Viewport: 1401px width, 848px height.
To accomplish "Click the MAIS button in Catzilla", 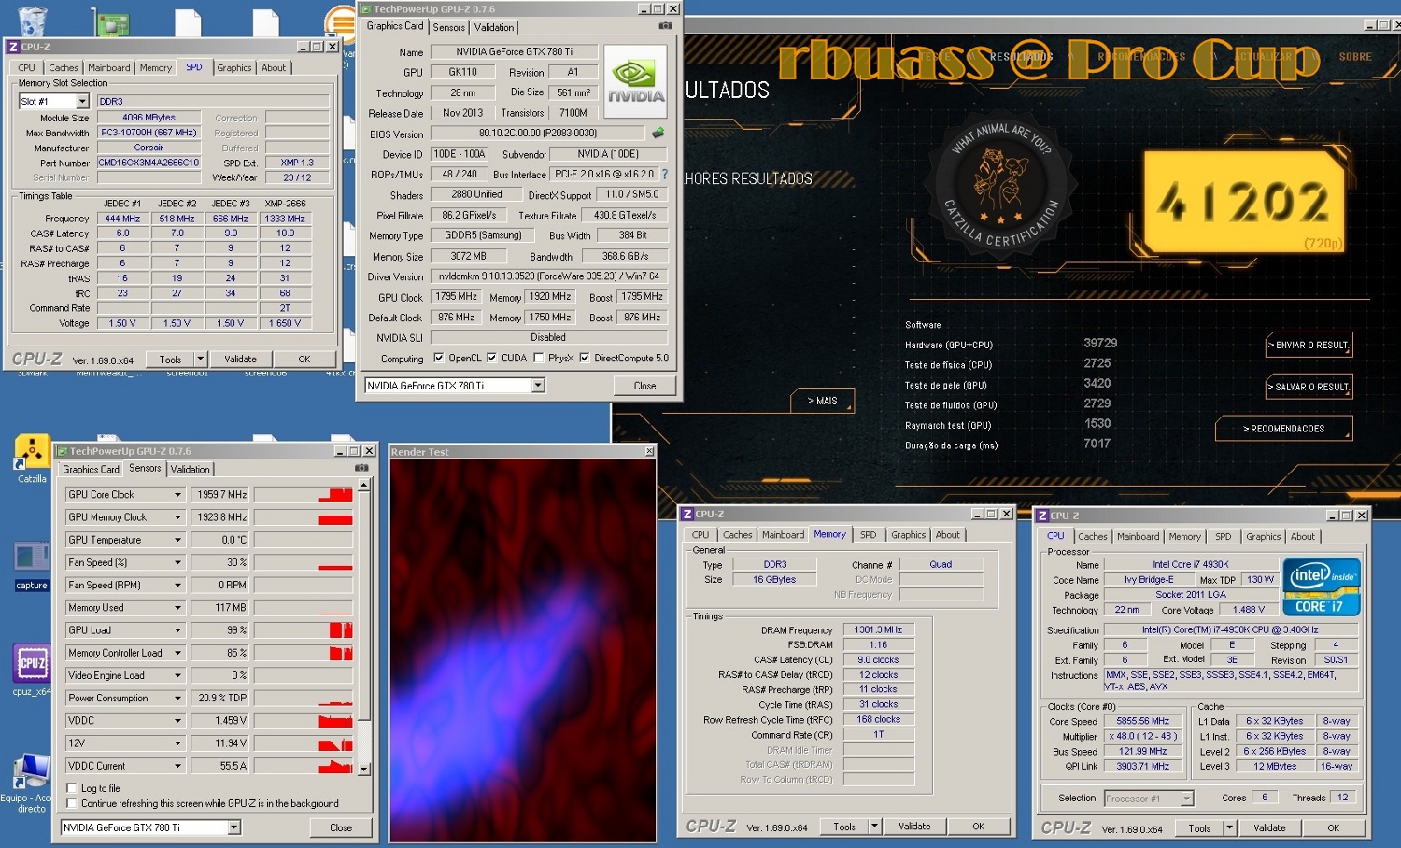I will [x=822, y=401].
